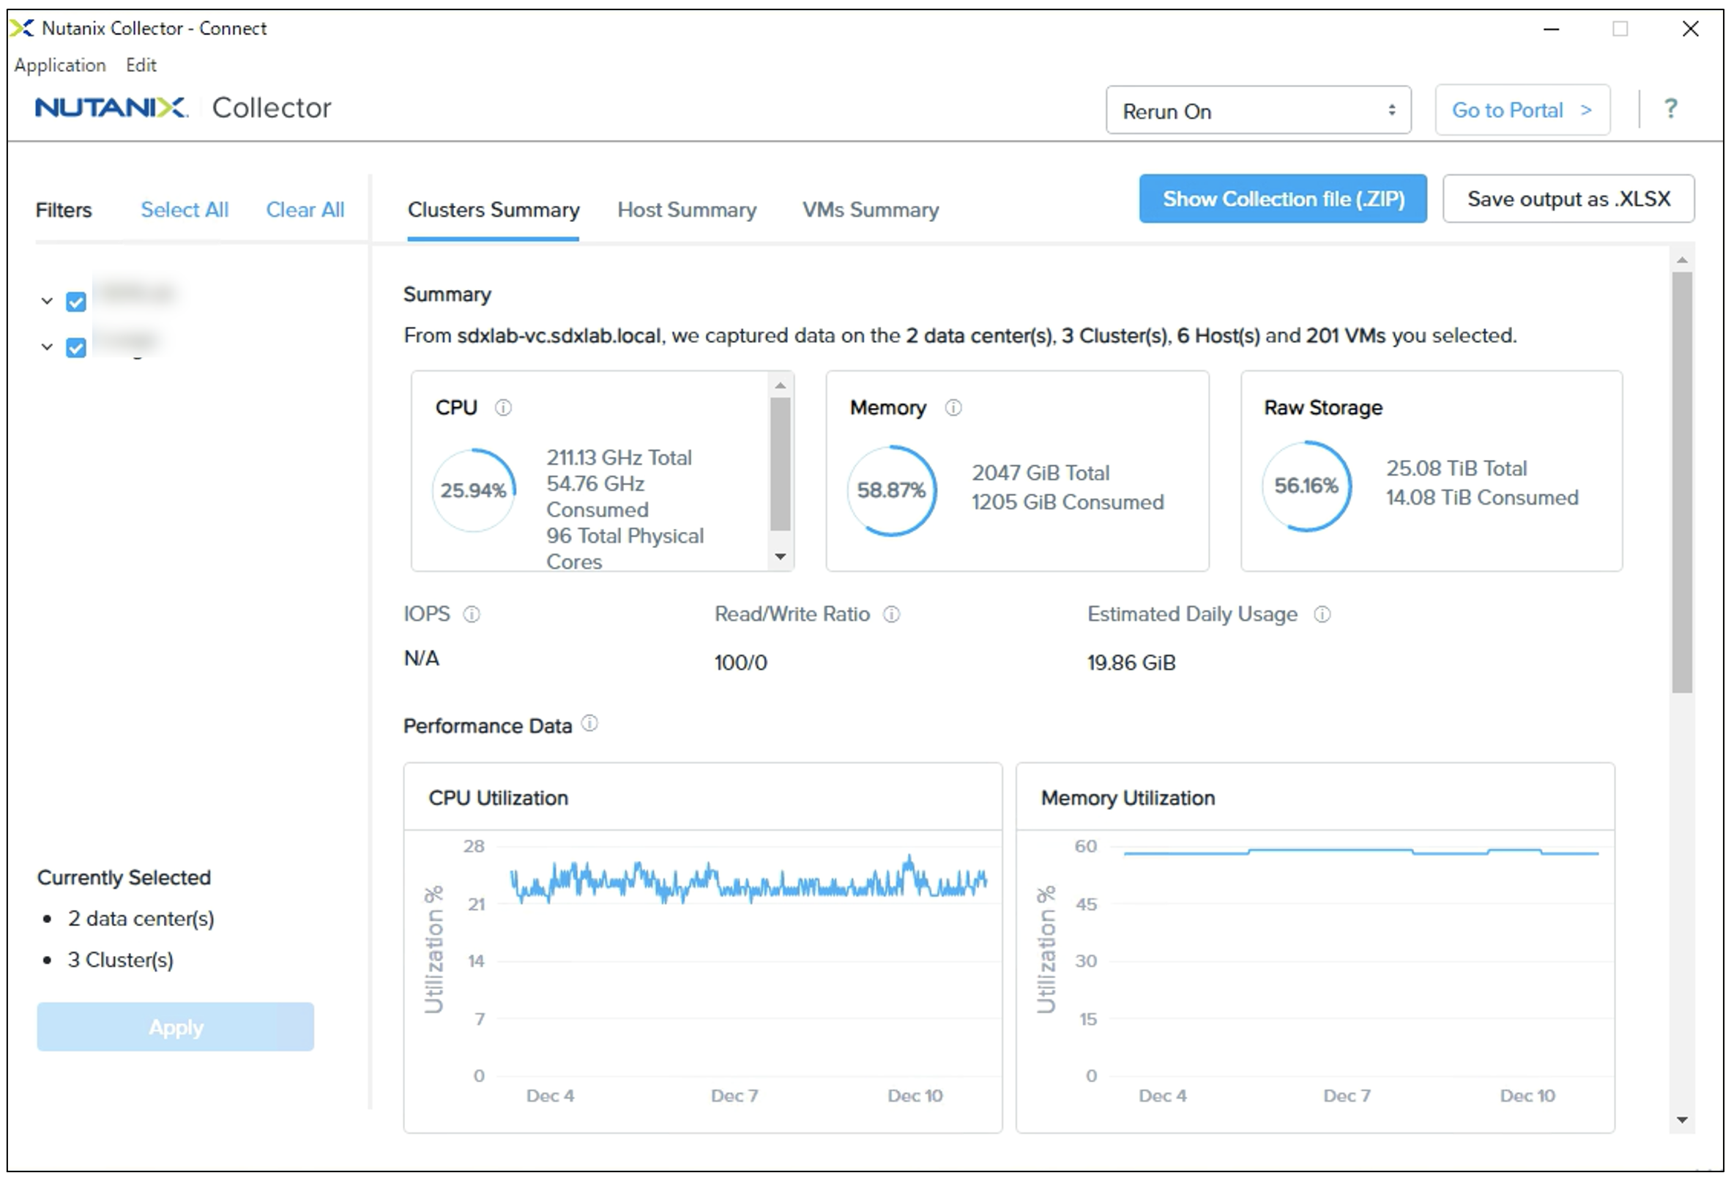The width and height of the screenshot is (1731, 1178).
Task: Click the Go to Portal button
Action: pos(1522,111)
